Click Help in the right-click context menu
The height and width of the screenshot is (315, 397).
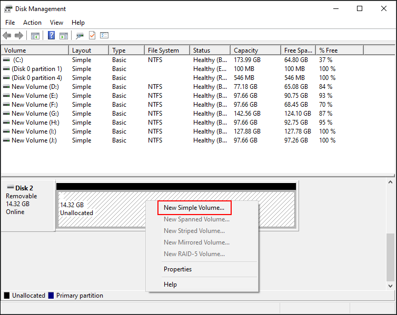tap(170, 284)
